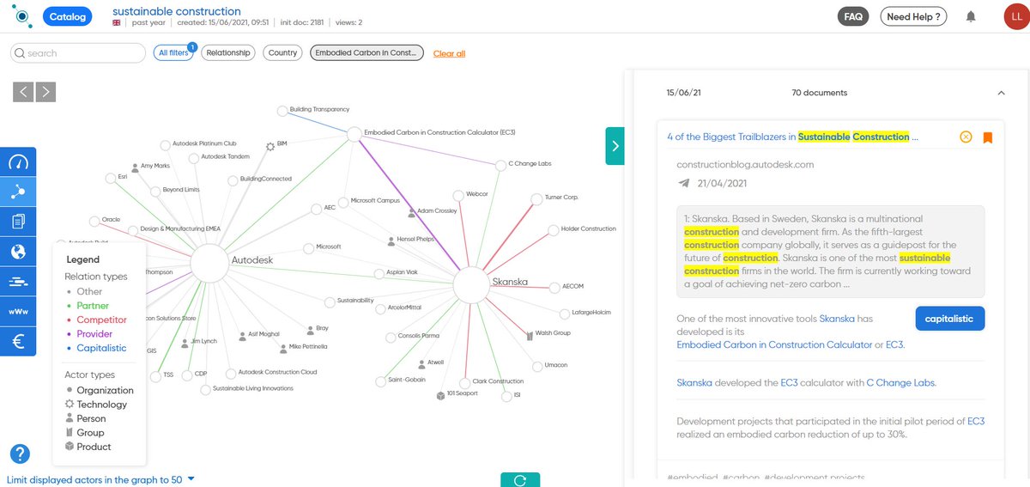Click Clear all link
This screenshot has width=1030, height=487.
click(449, 53)
